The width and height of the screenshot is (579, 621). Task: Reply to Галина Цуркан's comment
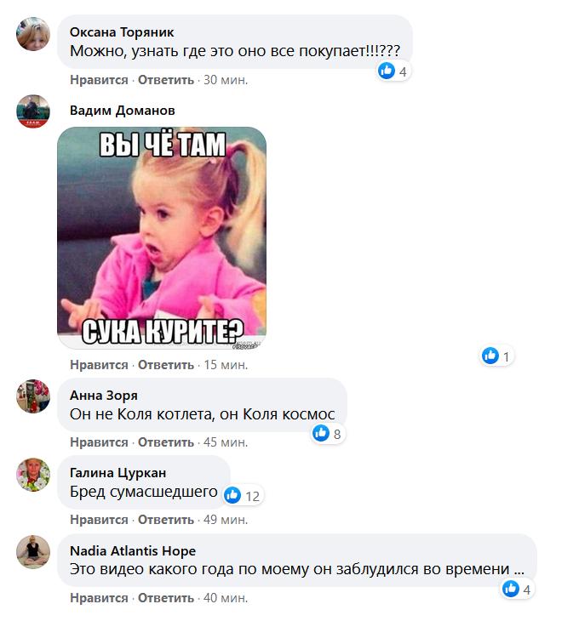(166, 520)
